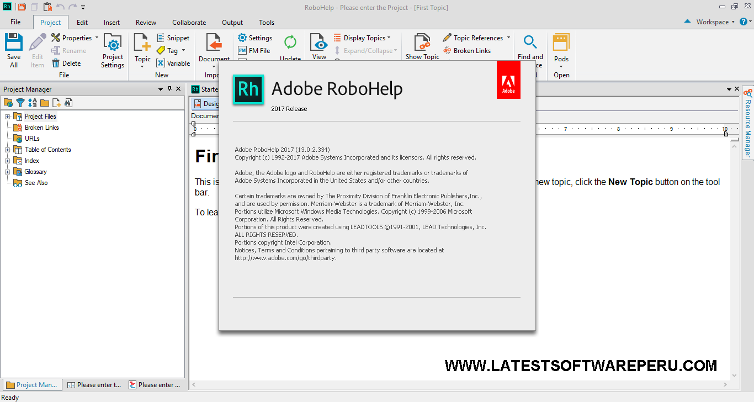Click the RoboHelp app icon in title bar
The height and width of the screenshot is (402, 754).
7,7
